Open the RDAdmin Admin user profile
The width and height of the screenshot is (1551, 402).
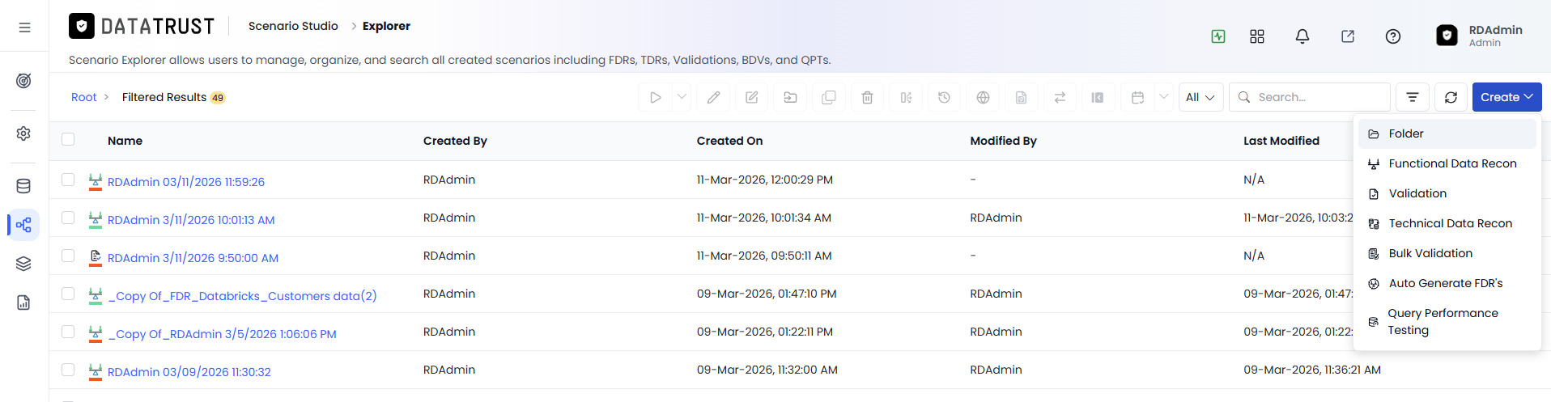tap(1480, 36)
